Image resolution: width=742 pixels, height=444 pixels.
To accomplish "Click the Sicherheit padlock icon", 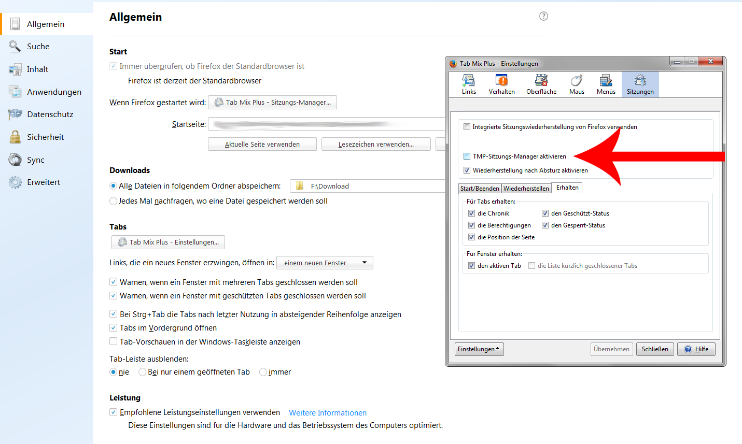I will tap(15, 137).
